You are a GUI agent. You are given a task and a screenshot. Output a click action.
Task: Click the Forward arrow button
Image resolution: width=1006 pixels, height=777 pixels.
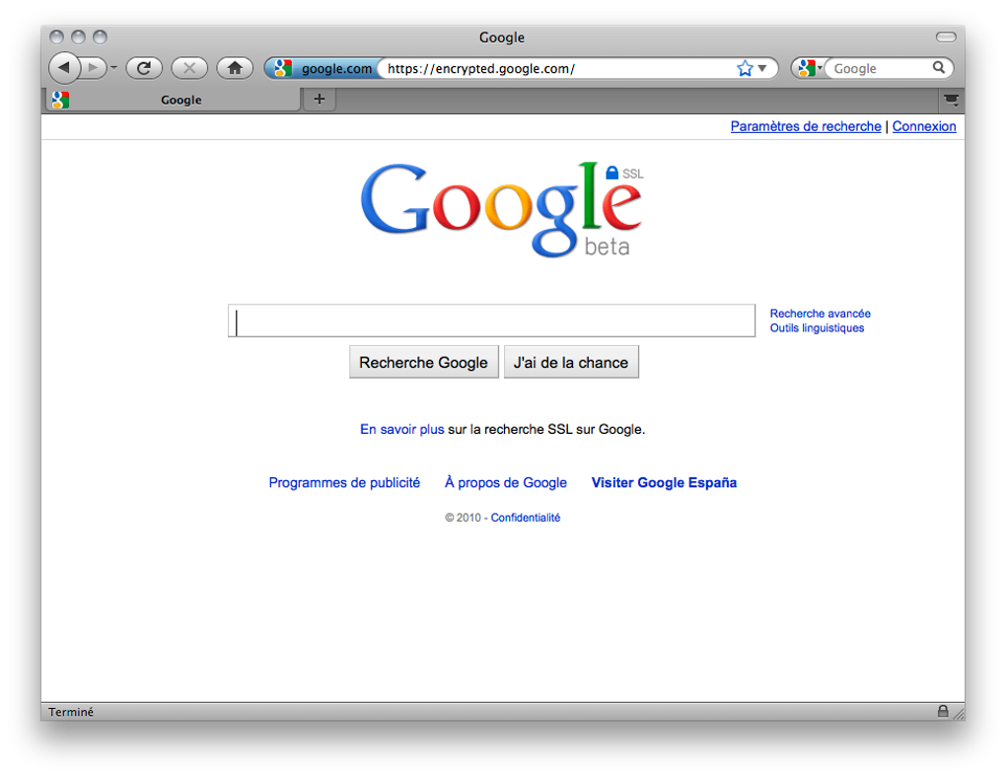[93, 67]
